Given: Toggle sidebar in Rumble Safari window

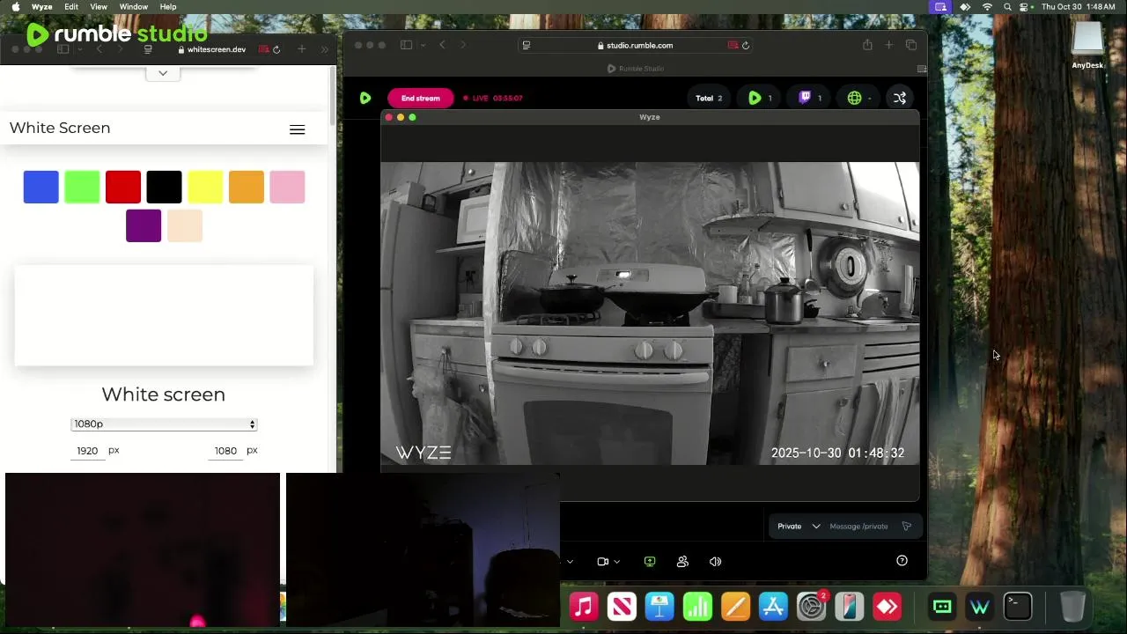Looking at the screenshot, I should pyautogui.click(x=406, y=45).
